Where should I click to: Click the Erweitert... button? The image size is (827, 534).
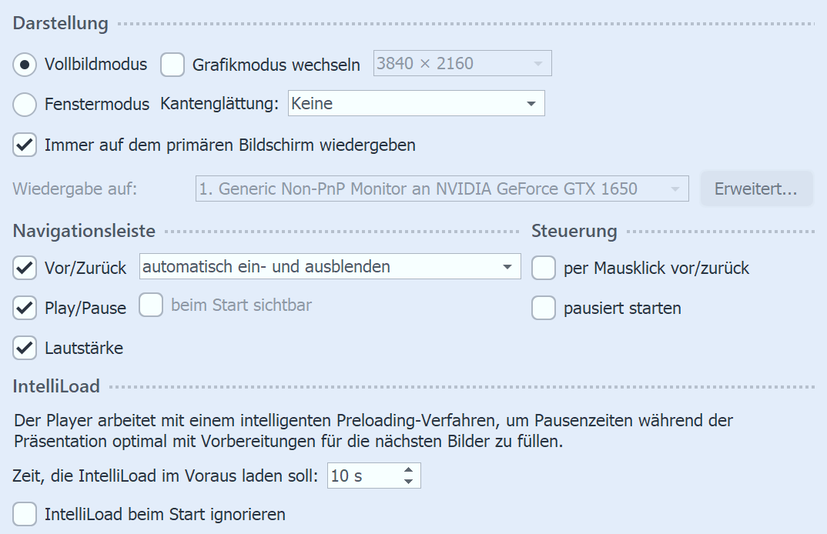pos(756,188)
